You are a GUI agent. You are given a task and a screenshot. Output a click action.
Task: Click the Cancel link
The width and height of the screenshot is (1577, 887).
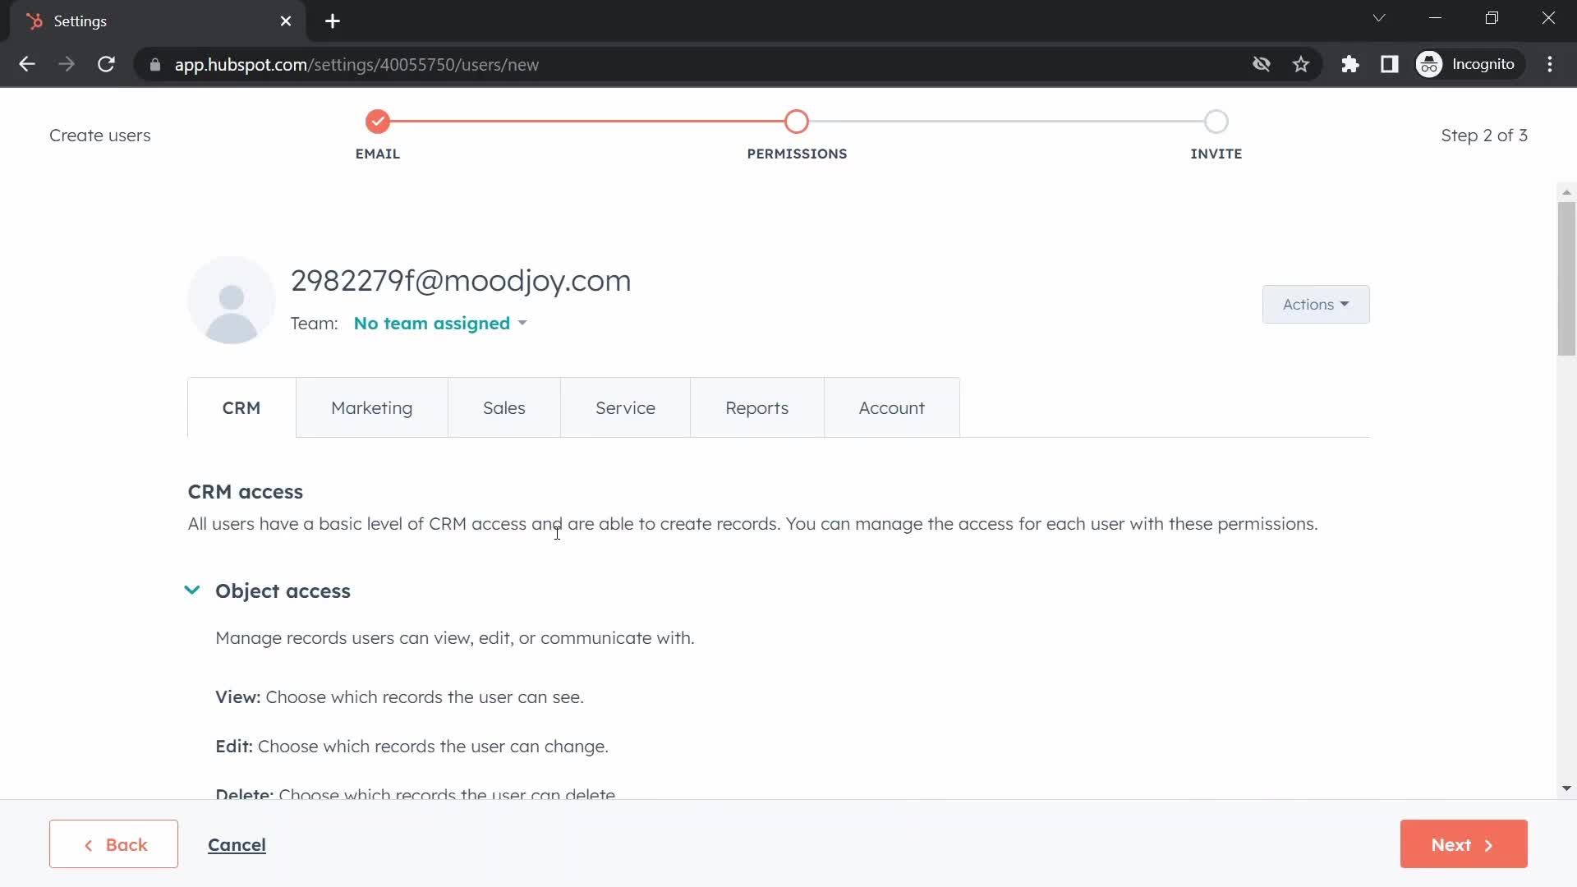coord(238,843)
